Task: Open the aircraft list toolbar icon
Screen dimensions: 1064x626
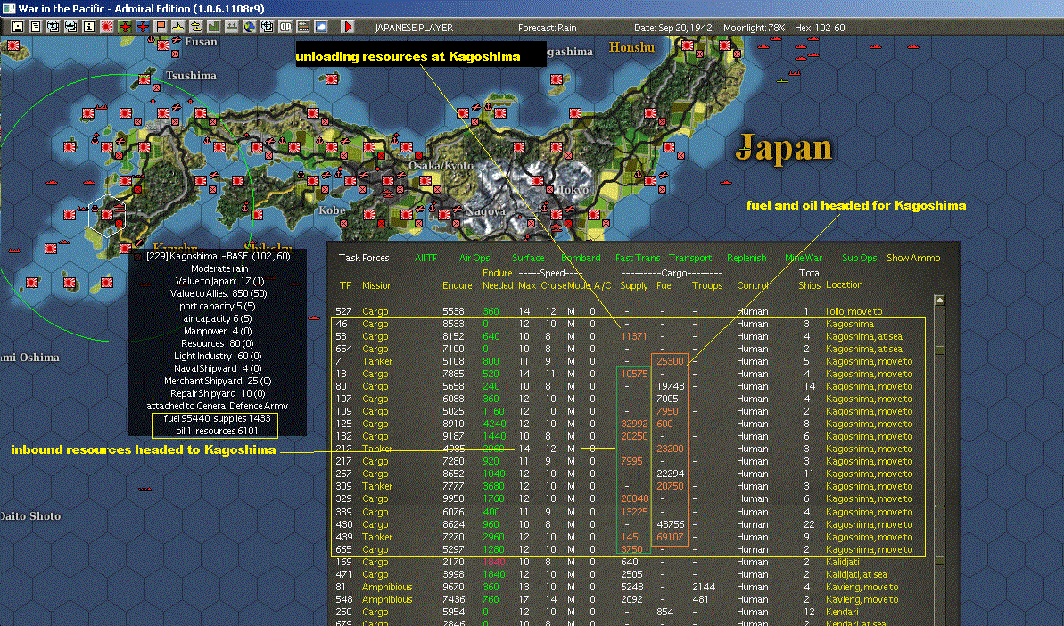Action: pos(53,27)
